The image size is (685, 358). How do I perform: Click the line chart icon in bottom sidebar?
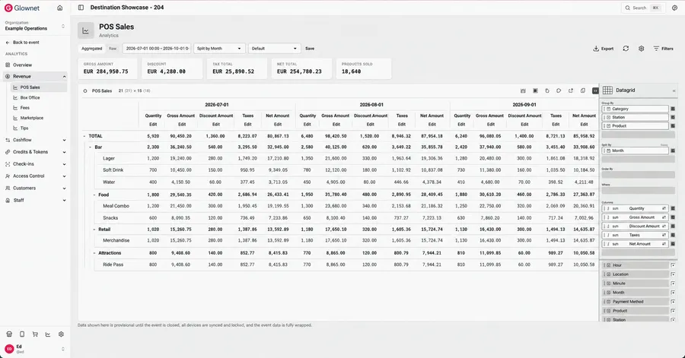pos(48,334)
